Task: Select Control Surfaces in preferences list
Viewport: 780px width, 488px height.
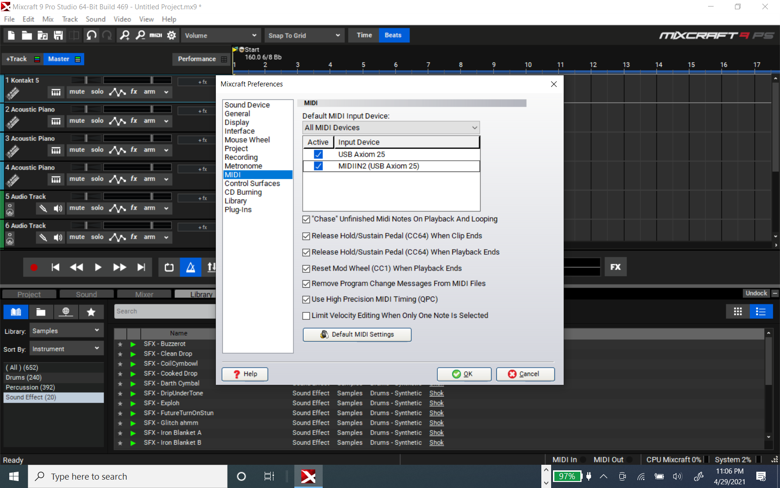Action: (x=252, y=184)
